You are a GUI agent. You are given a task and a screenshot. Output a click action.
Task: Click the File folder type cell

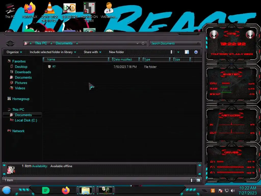(150, 67)
